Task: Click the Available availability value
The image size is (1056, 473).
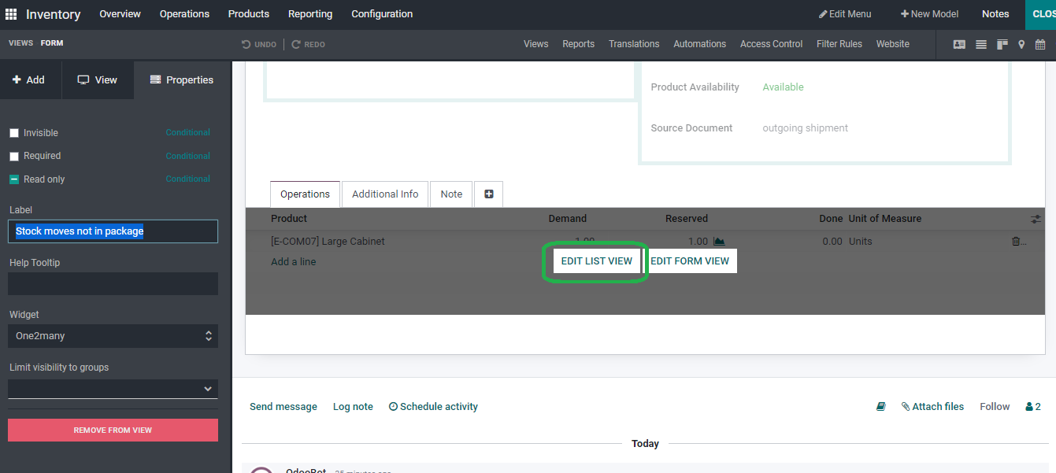Action: click(783, 87)
